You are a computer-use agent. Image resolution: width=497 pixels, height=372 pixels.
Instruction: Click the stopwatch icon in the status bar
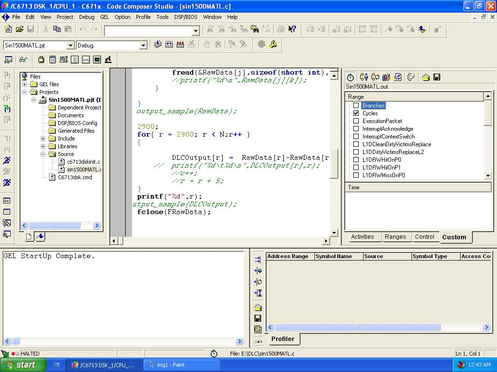pos(214,354)
